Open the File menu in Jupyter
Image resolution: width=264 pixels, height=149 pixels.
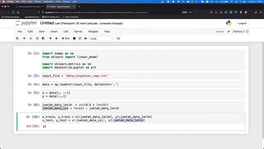pos(20,31)
